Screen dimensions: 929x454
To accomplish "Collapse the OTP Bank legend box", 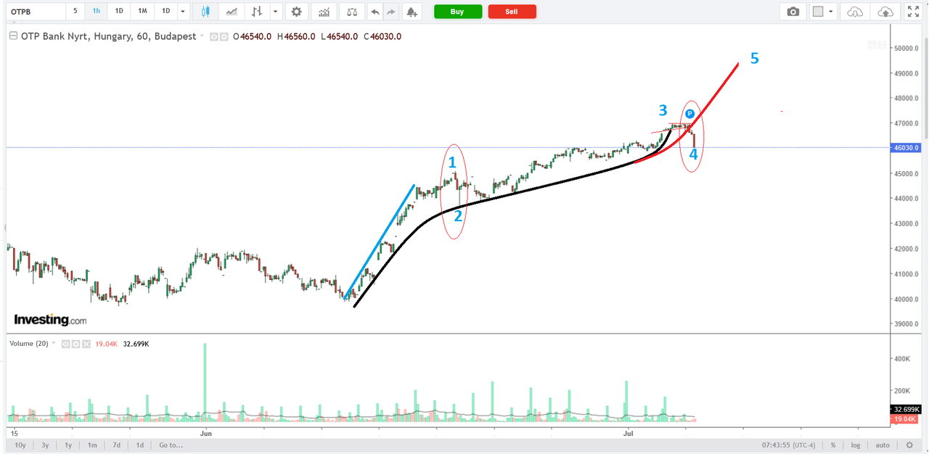I will (13, 36).
